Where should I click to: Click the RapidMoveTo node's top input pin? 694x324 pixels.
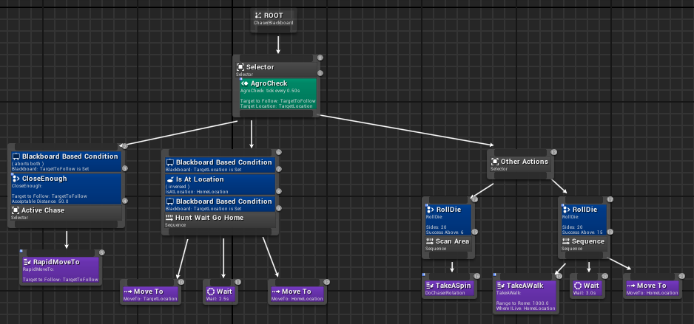tap(61, 253)
